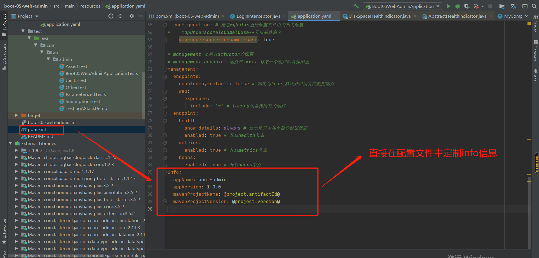Select README.md file in tree
Image resolution: width=539 pixels, height=258 pixels.
[40, 136]
